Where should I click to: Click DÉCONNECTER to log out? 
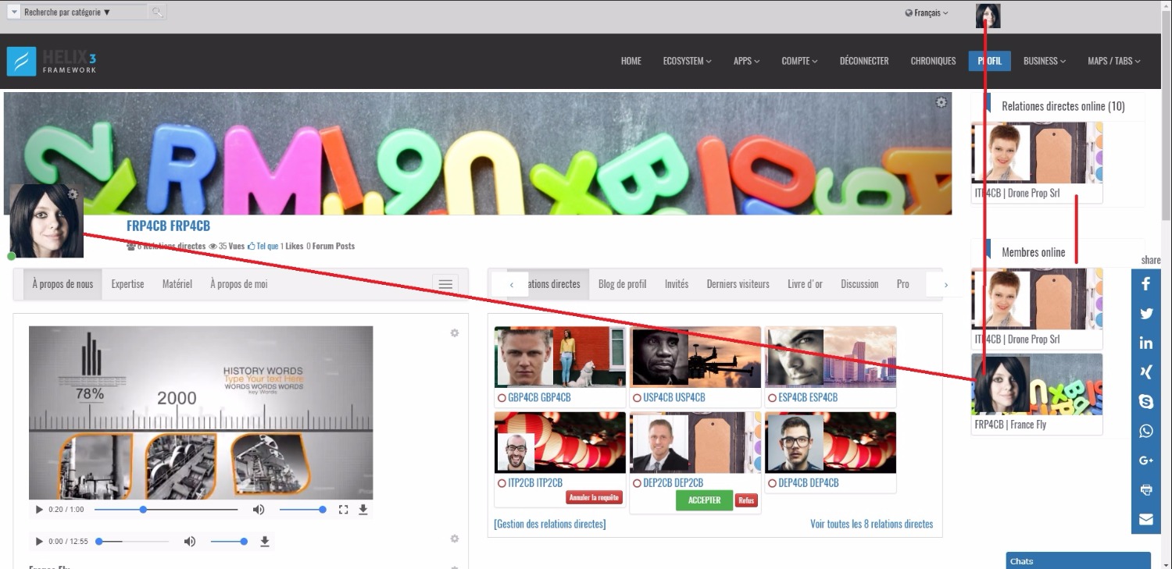(864, 61)
